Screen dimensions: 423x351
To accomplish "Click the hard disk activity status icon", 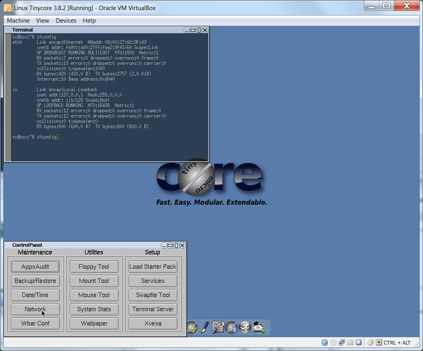I will tap(324, 342).
